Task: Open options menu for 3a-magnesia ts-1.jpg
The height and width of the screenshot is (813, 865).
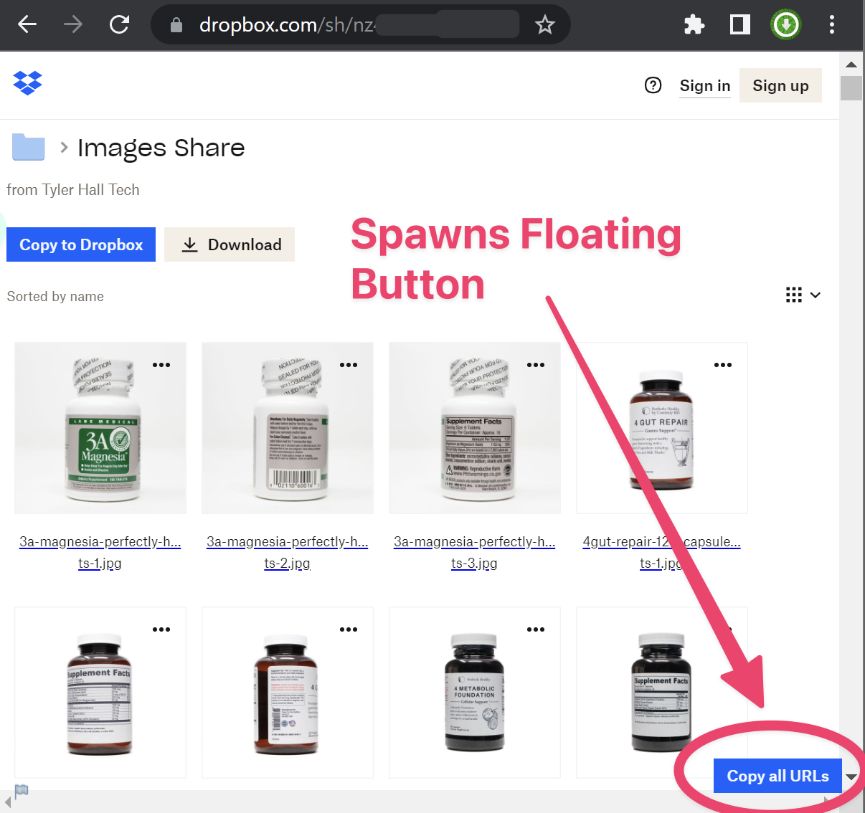Action: tap(161, 365)
